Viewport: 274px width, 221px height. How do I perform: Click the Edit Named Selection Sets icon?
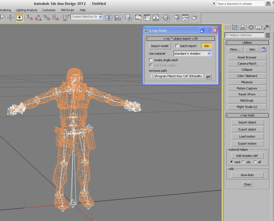coord(66,18)
